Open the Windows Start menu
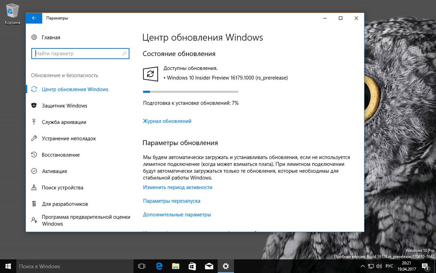The width and height of the screenshot is (436, 273). tap(7, 266)
